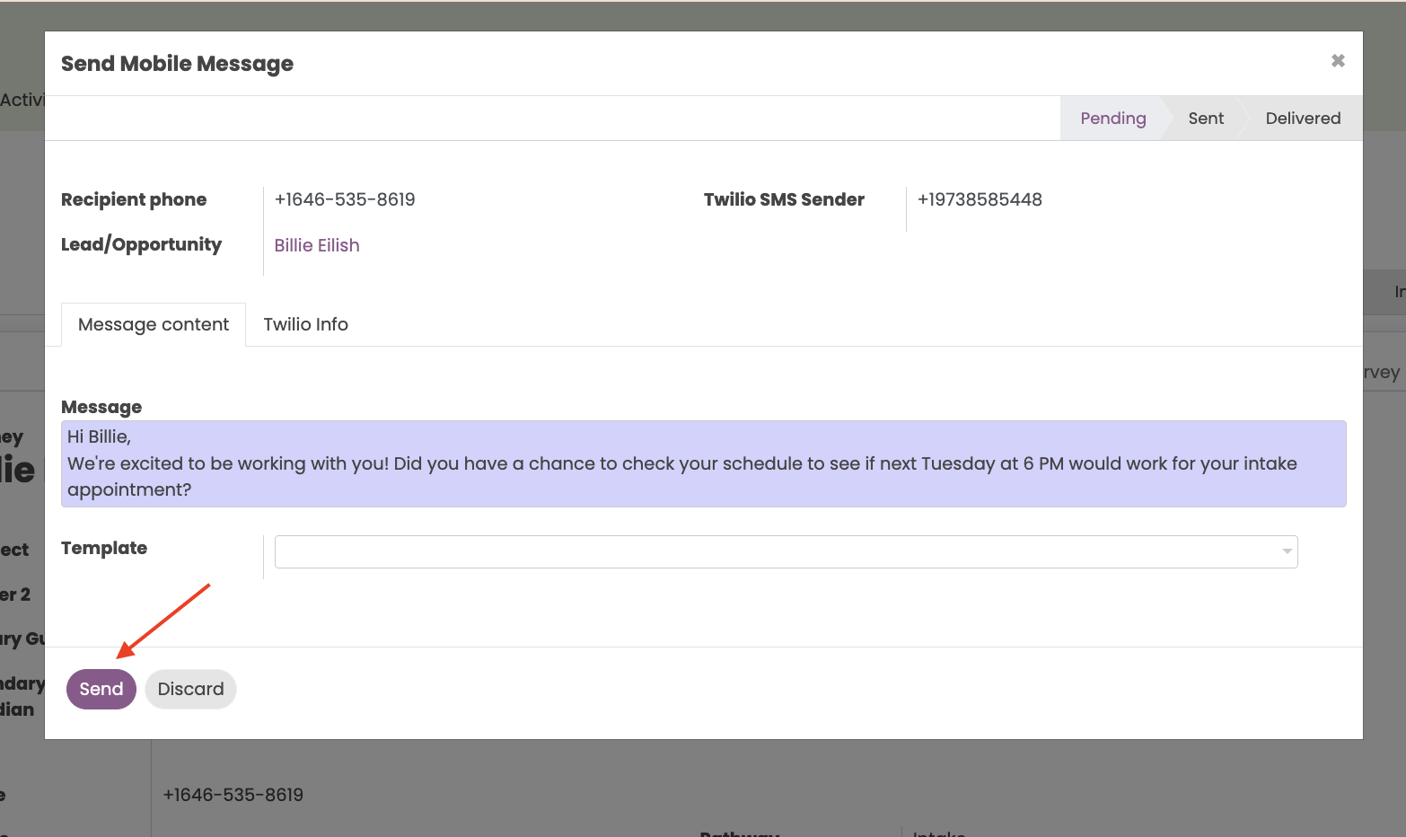Click phone number in background lead form
This screenshot has width=1406, height=837.
pos(233,795)
